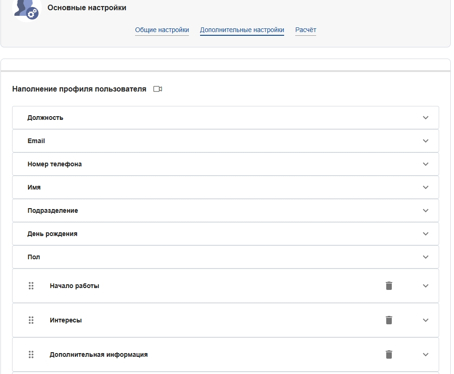Viewport: 454px width, 374px height.
Task: Click the video camera icon beside profile heading
Action: [157, 89]
